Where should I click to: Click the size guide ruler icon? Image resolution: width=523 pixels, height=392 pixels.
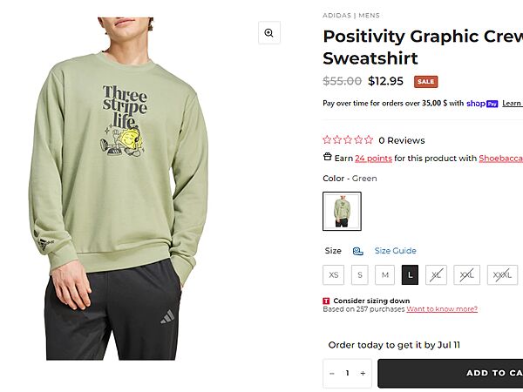coord(358,251)
